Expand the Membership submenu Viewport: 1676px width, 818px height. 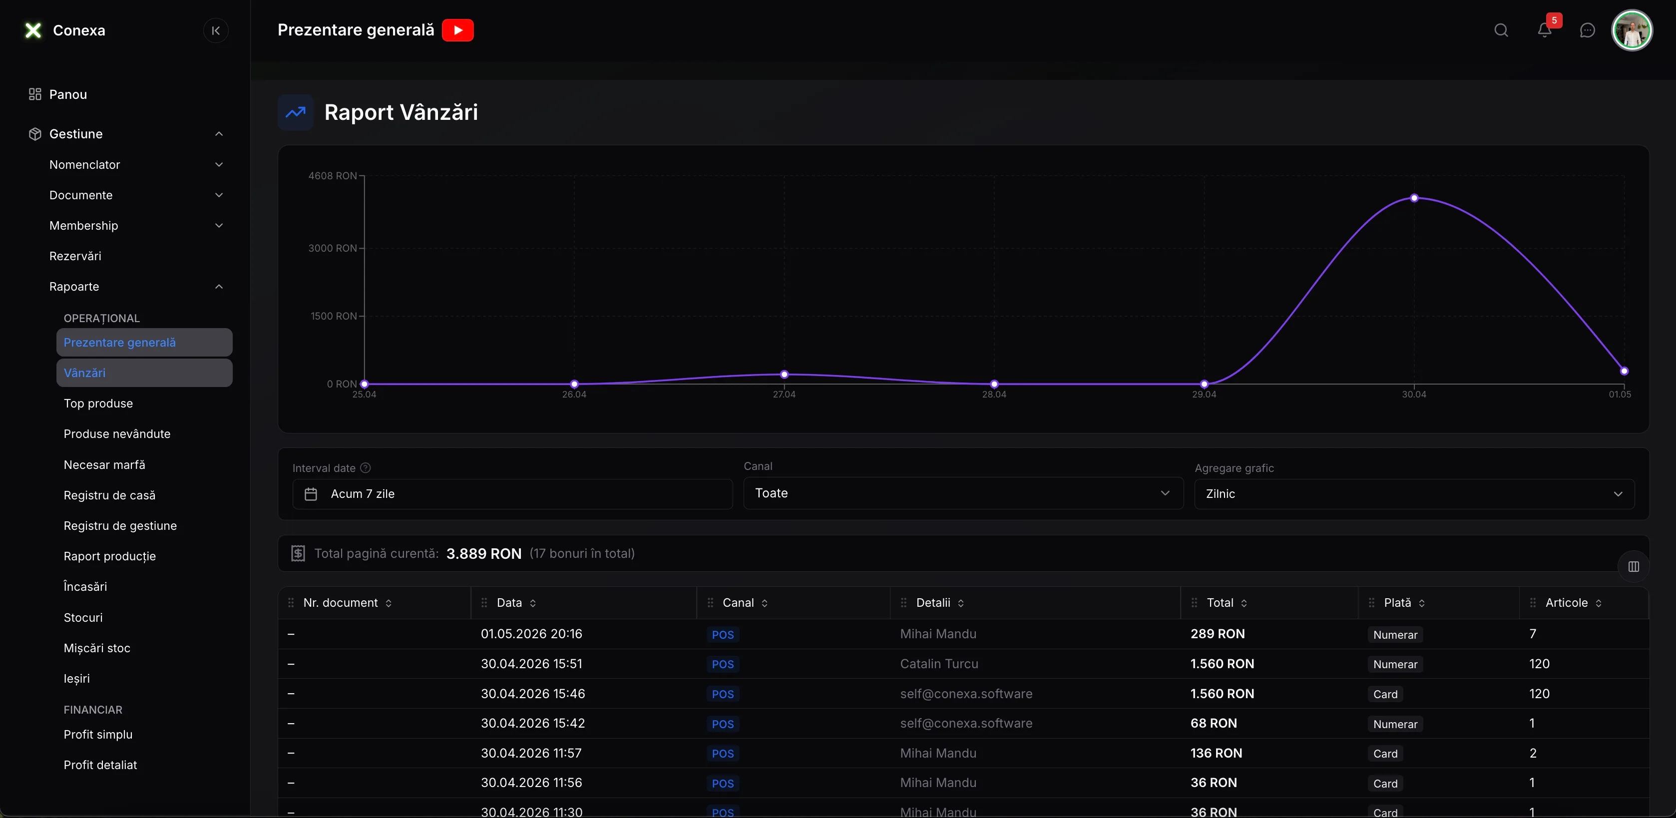pyautogui.click(x=219, y=225)
